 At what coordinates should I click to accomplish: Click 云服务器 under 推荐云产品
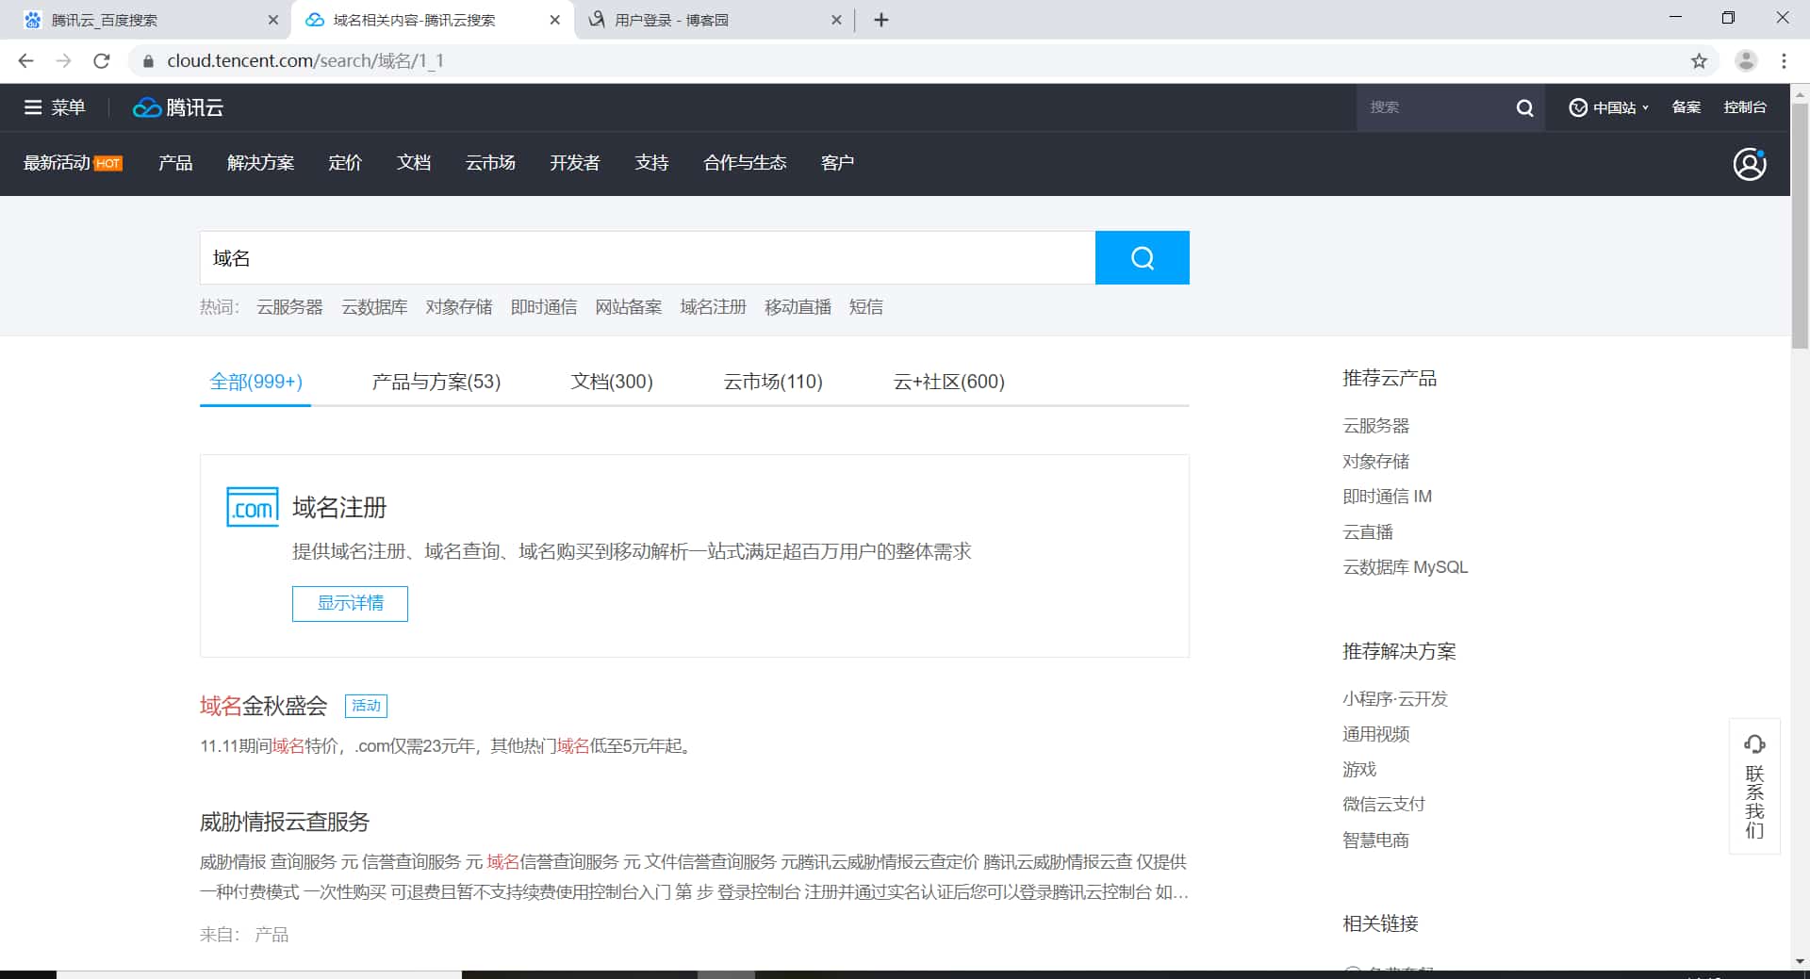click(x=1375, y=425)
